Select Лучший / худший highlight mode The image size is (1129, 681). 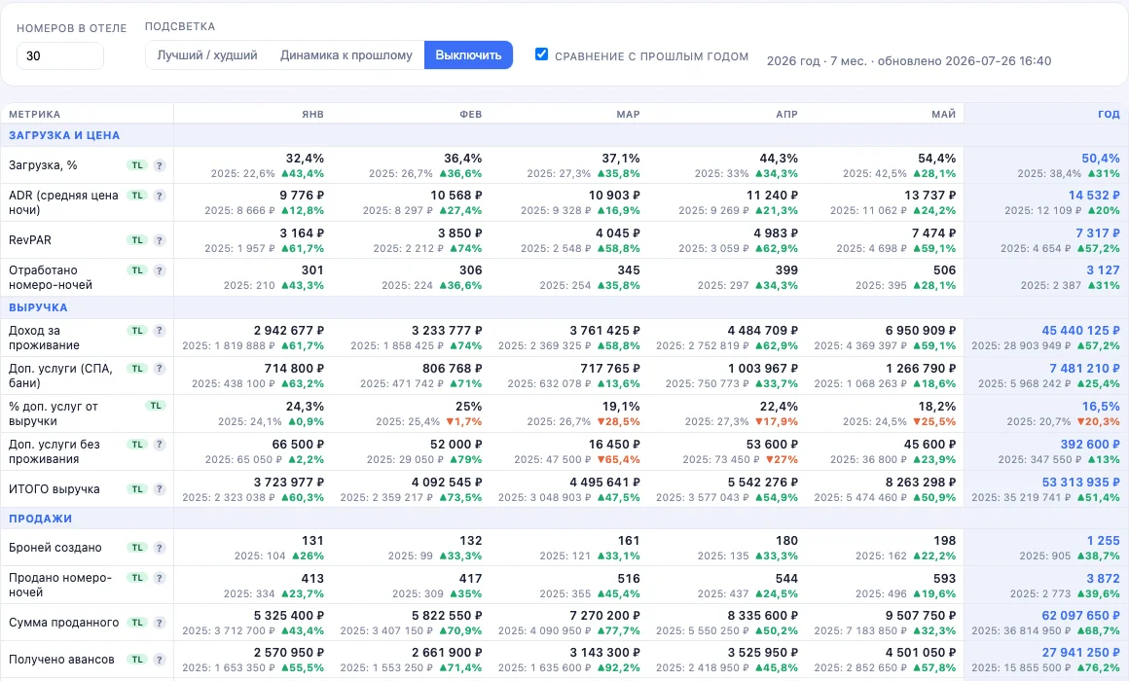point(207,55)
